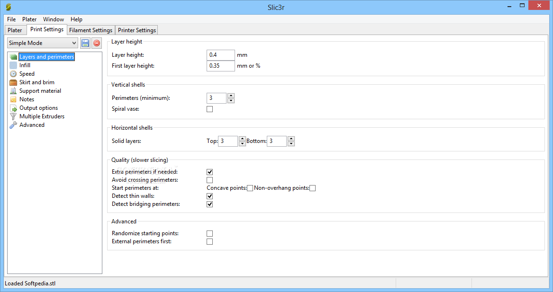The image size is (553, 292).
Task: Enable Randomize starting points
Action: (x=209, y=233)
